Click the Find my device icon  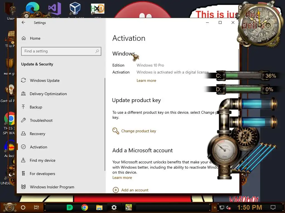coord(23,160)
